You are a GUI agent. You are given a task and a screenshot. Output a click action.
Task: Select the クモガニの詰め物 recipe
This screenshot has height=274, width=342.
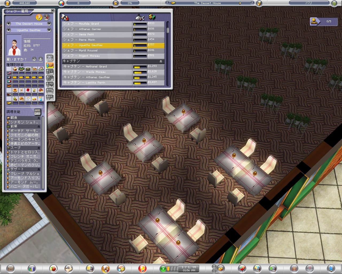(24, 135)
